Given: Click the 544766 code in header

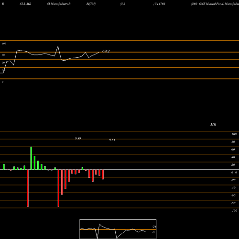Looking at the screenshot, I should click(160, 4).
